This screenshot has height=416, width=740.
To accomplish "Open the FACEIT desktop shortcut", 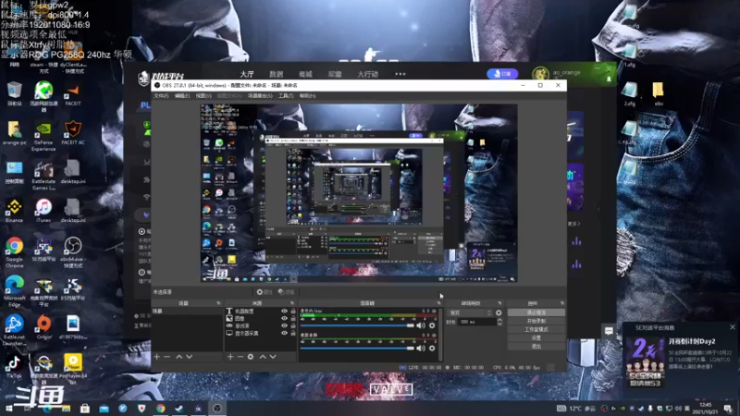I will tap(73, 94).
